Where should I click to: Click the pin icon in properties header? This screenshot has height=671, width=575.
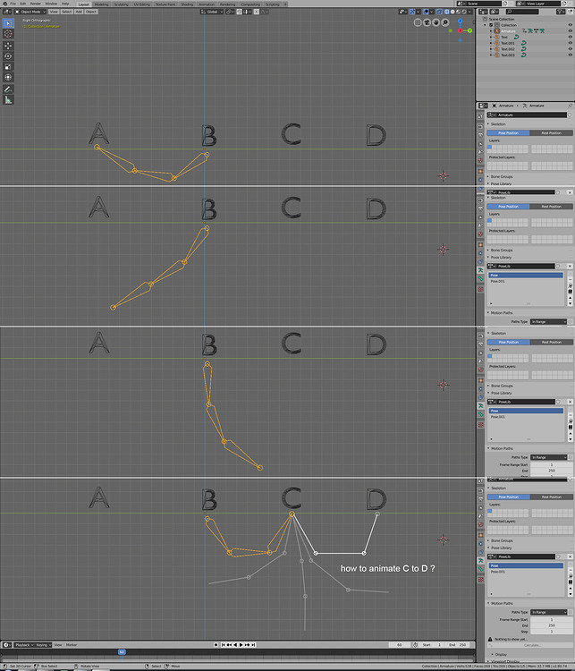(570, 106)
